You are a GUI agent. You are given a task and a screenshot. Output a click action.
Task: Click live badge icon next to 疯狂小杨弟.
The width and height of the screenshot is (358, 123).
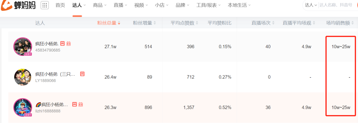tap(69, 43)
